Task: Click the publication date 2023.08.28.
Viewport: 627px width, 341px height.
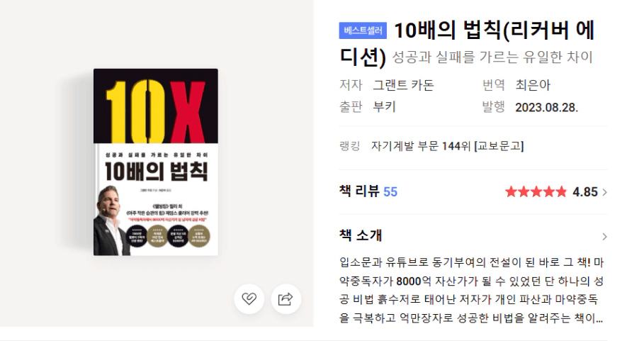Action: pyautogui.click(x=547, y=107)
